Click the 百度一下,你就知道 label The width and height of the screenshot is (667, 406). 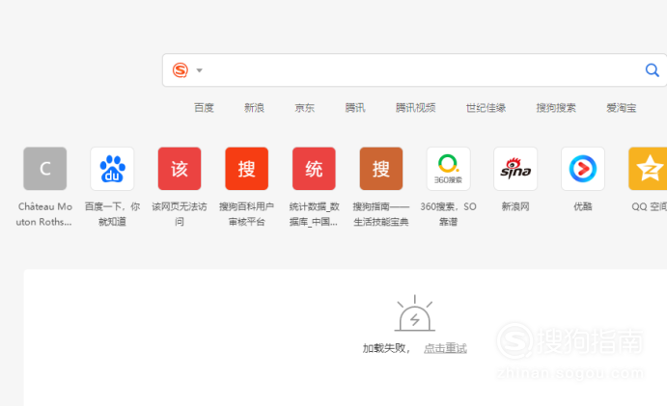[x=112, y=214]
